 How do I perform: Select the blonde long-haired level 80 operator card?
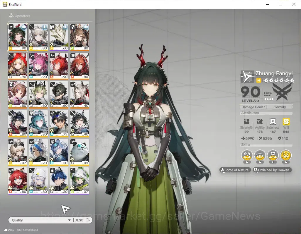point(38,37)
